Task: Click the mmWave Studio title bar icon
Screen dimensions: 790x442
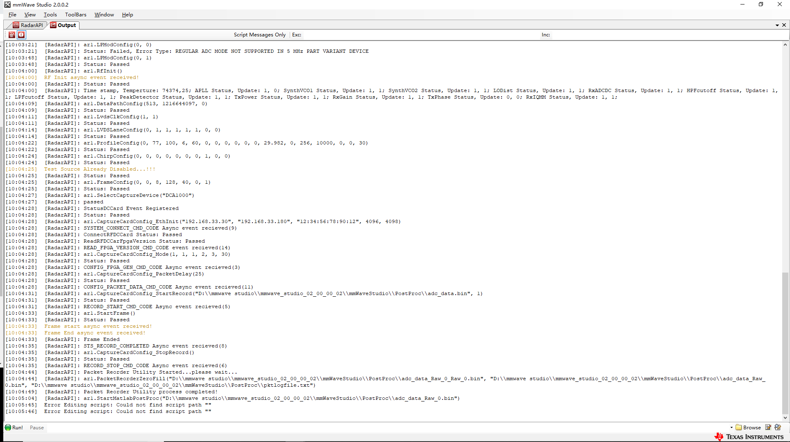Action: coord(7,5)
